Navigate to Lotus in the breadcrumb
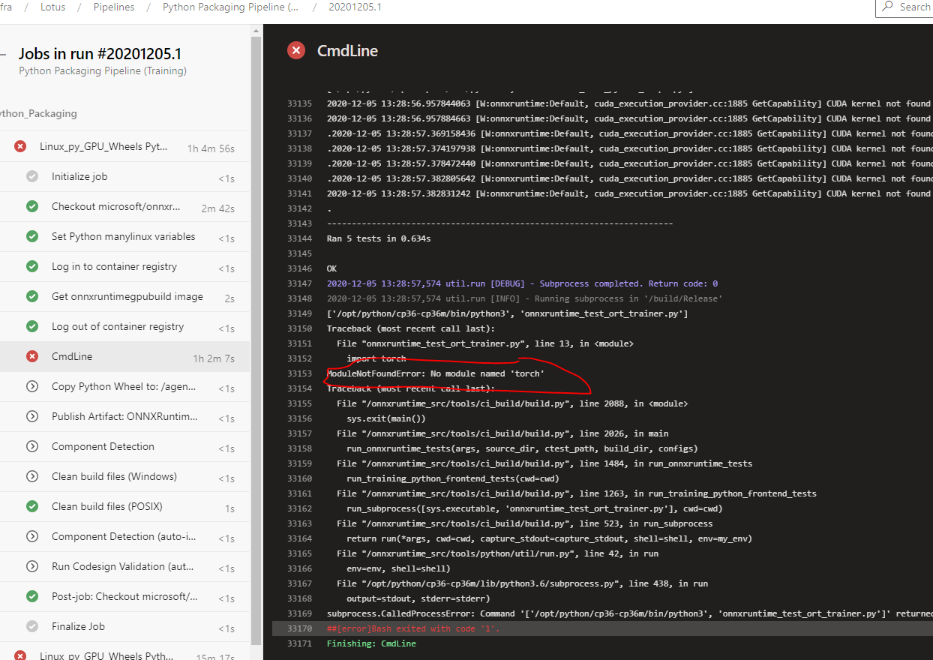This screenshot has width=933, height=660. click(52, 7)
